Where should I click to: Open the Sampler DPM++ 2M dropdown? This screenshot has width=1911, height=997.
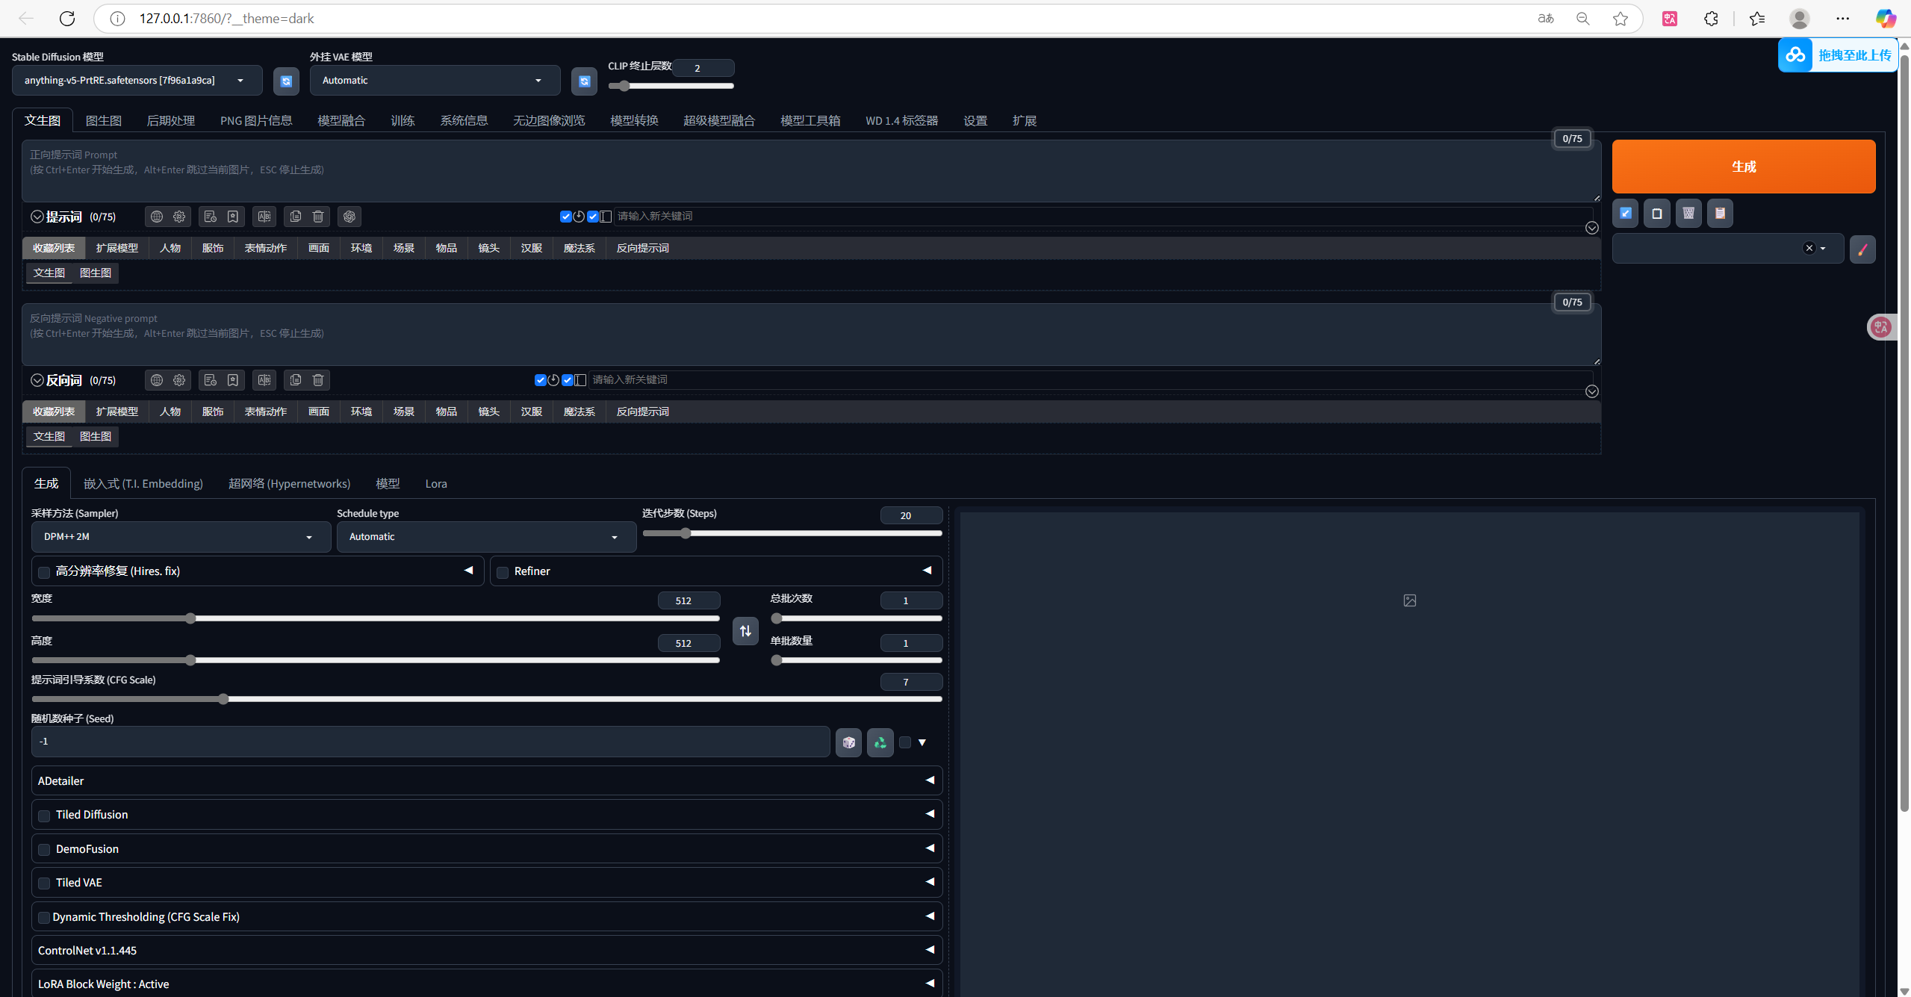(181, 537)
